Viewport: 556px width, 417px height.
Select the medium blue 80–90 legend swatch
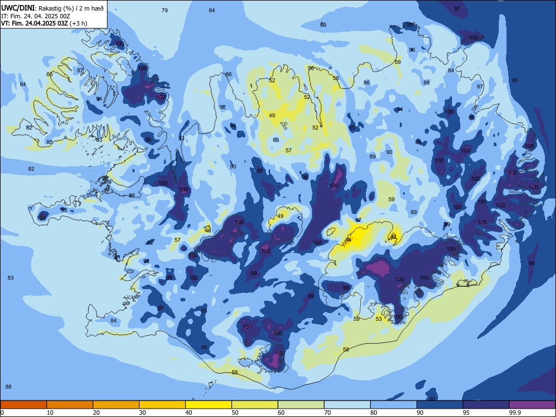pos(394,405)
